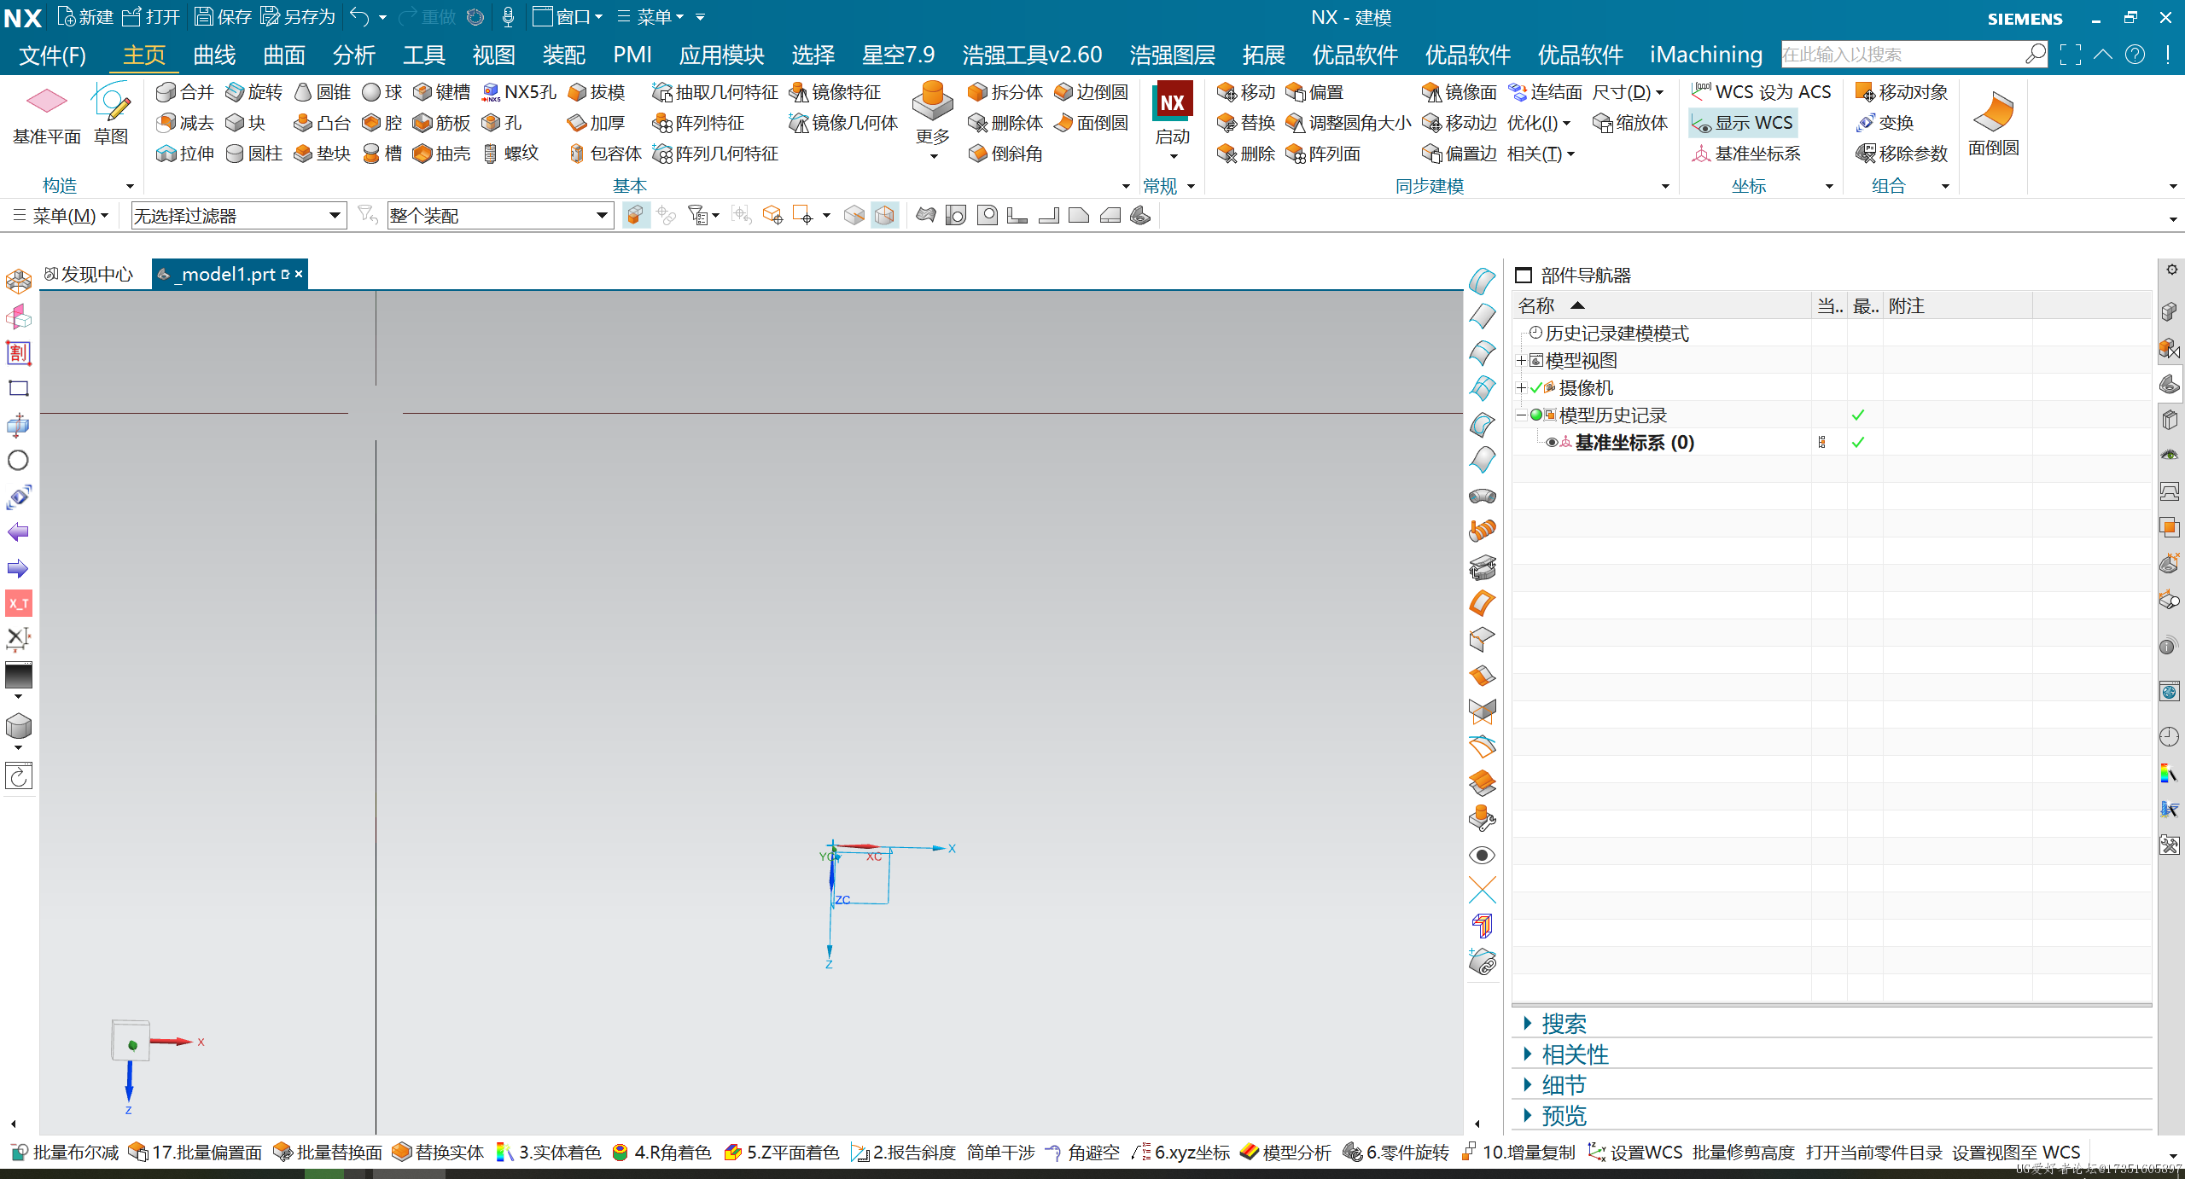Open the 文件(F) menu
Viewport: 2185px width, 1179px height.
[52, 55]
